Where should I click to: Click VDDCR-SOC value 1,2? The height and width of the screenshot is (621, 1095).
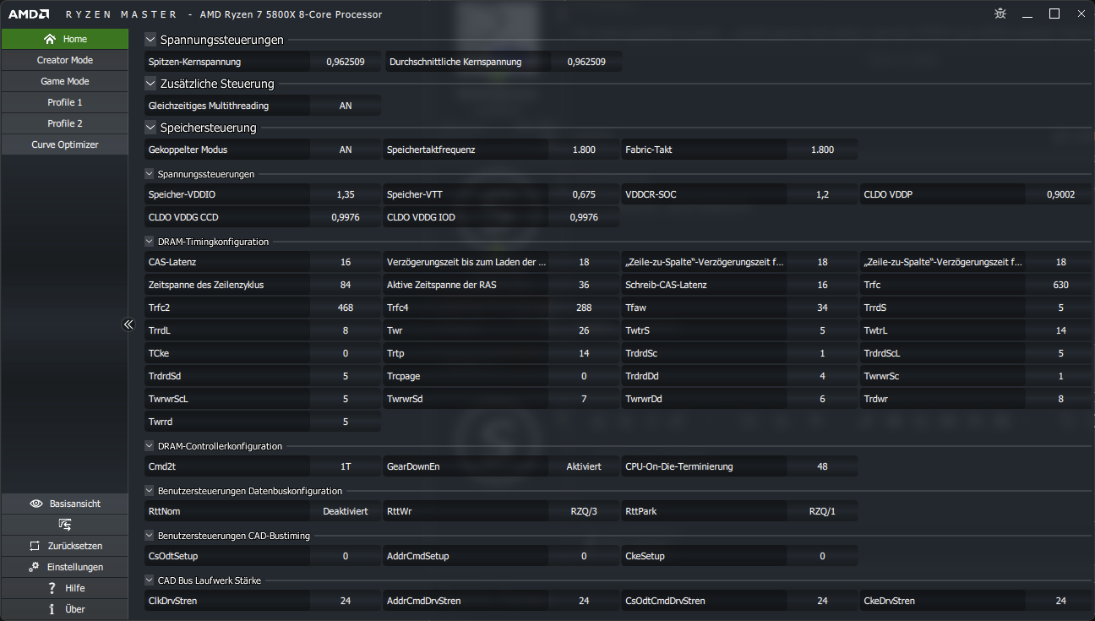pos(822,194)
